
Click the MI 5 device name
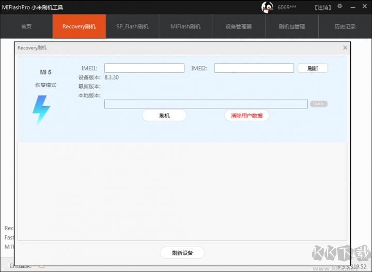(x=45, y=72)
